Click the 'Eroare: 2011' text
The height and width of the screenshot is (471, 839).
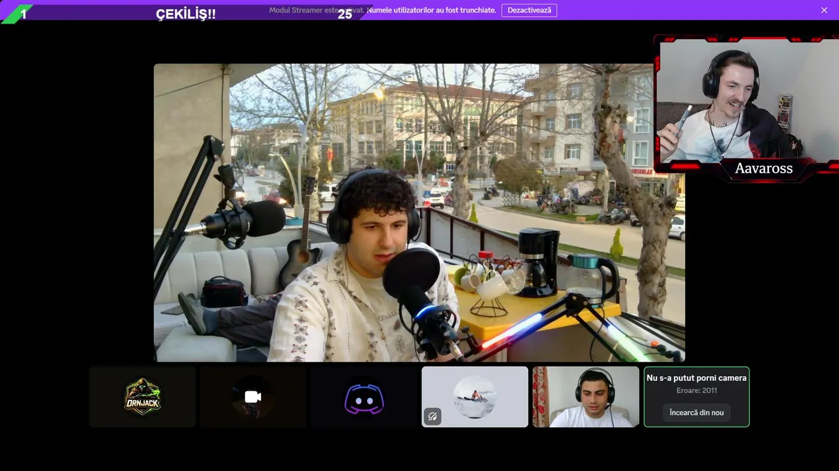697,391
